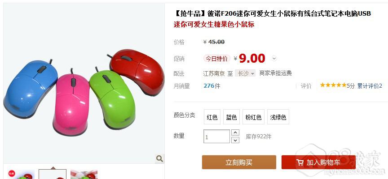Choose the 粉红色 color option
388x179 pixels.
coord(253,117)
